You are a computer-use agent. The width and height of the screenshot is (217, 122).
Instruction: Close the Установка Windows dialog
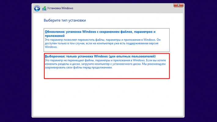[178, 5]
